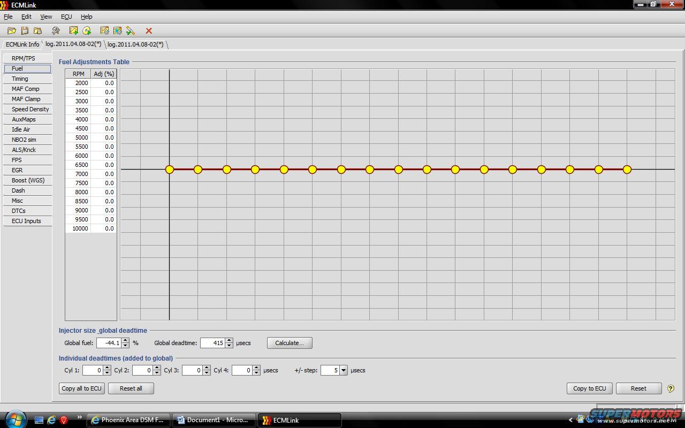Click the red shield quick launch icon

pos(64,420)
